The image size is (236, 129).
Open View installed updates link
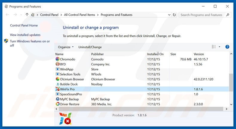pos(25,35)
